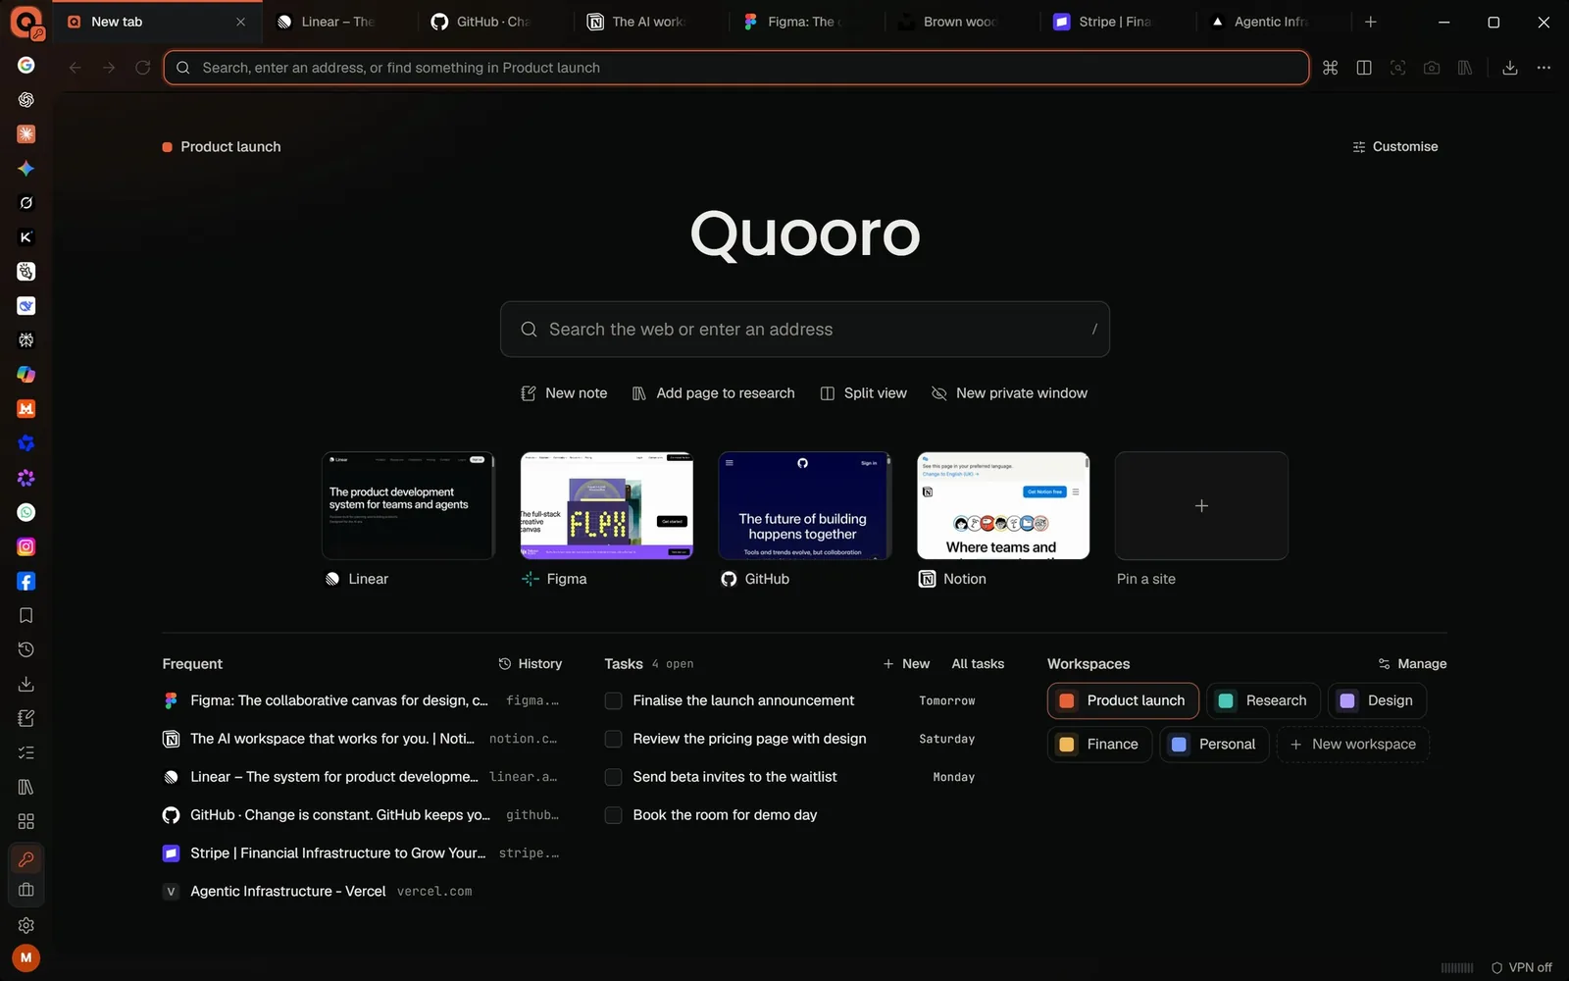The image size is (1569, 981).
Task: Open the Customise panel
Action: pos(1394,146)
